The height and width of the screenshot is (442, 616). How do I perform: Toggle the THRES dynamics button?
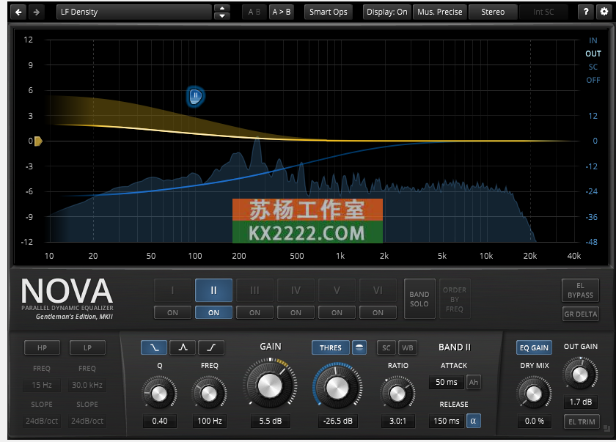point(331,347)
